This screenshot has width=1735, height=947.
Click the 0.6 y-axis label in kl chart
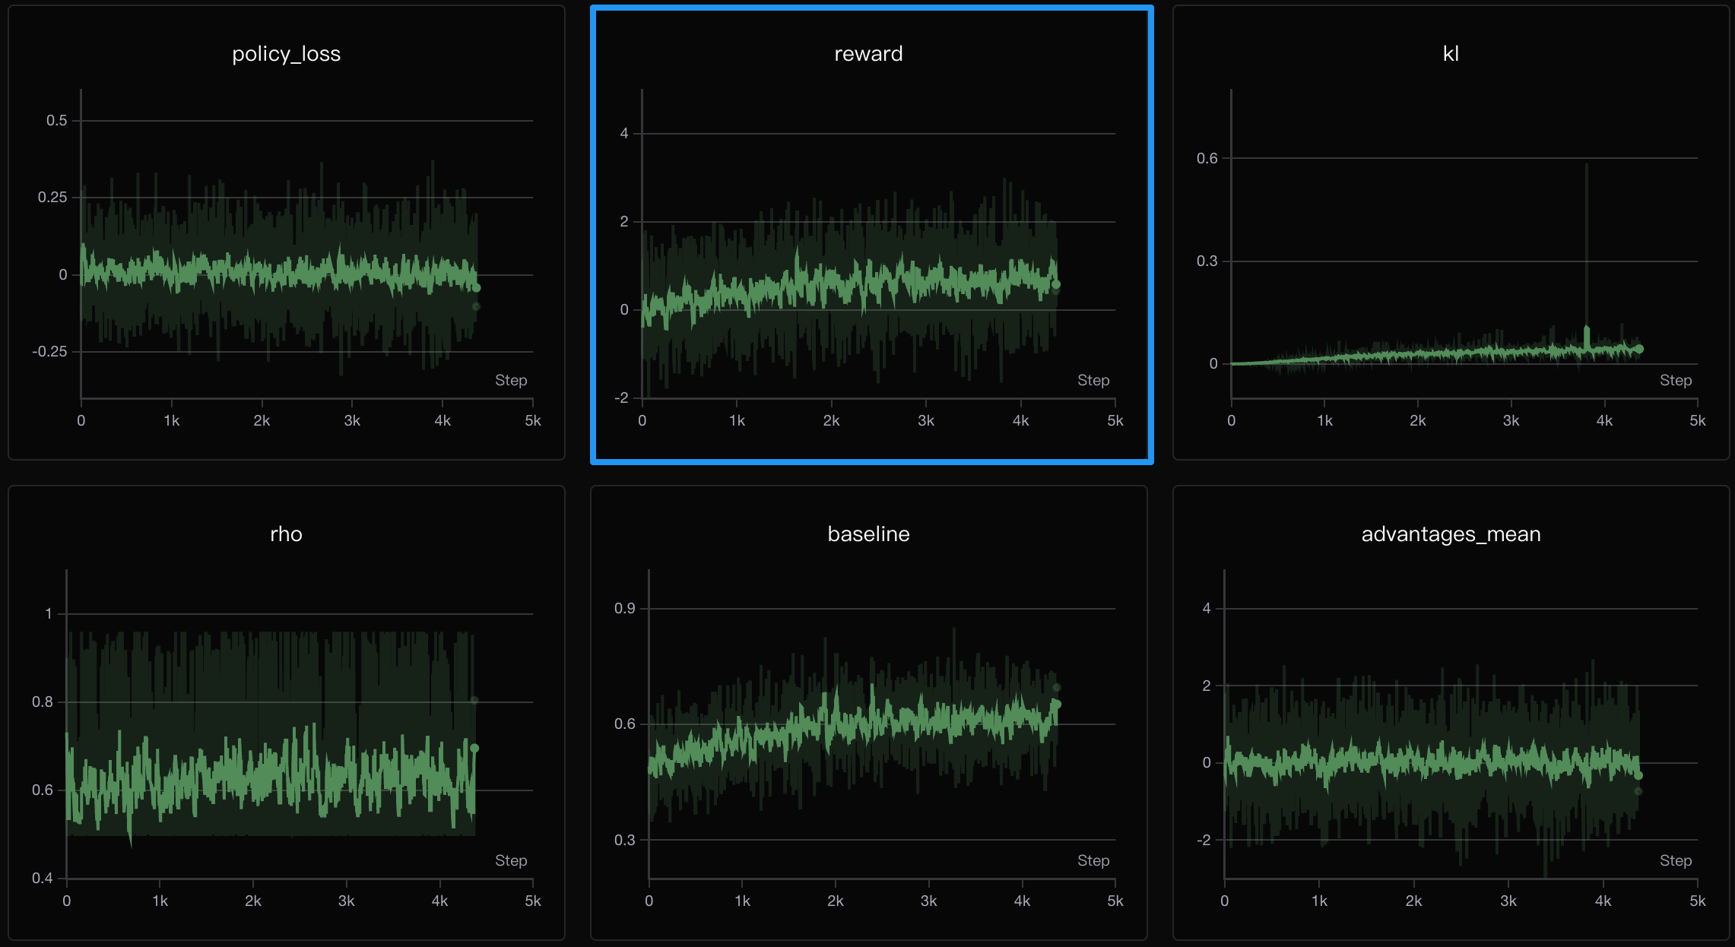pyautogui.click(x=1207, y=158)
